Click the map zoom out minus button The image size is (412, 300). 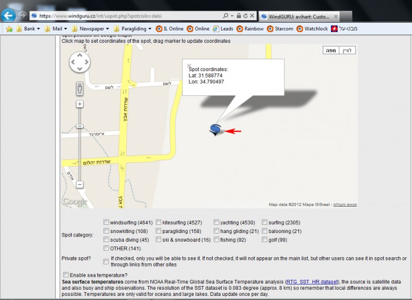point(80,185)
